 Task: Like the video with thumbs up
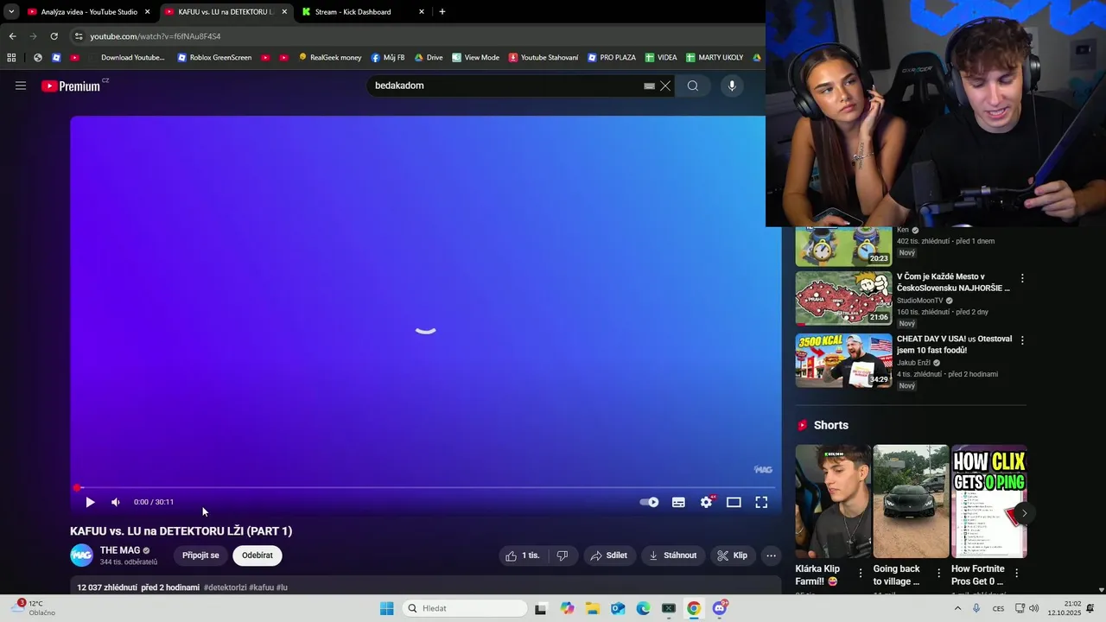click(x=522, y=555)
